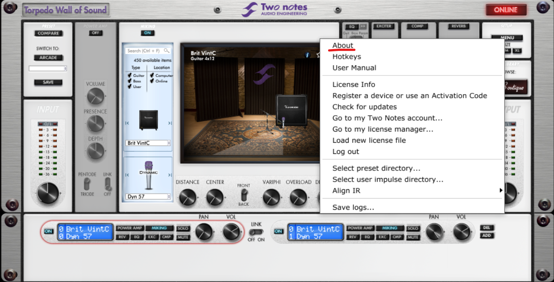Viewport: 554px width, 282px height.
Task: Select the previous cabinet with the left arrow
Action: point(127,123)
